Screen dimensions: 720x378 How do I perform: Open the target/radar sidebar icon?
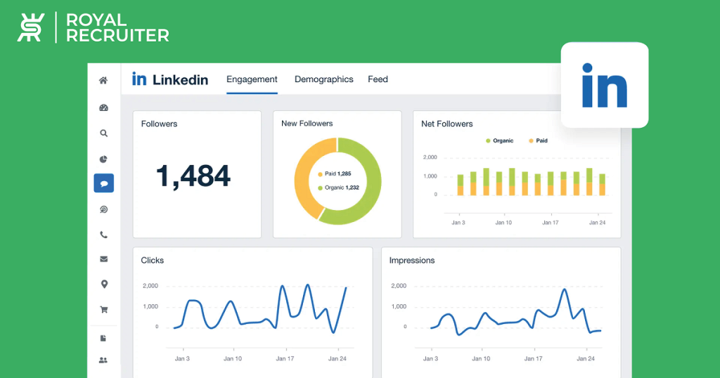pyautogui.click(x=103, y=209)
